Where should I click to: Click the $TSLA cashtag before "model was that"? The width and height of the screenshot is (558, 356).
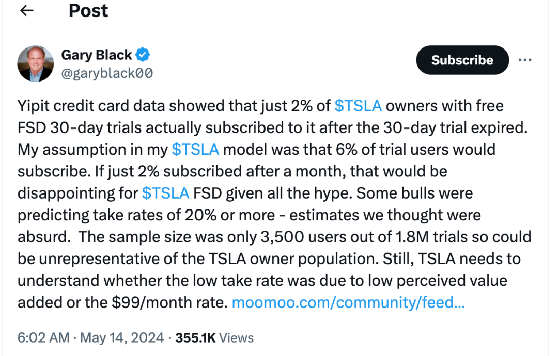point(195,149)
